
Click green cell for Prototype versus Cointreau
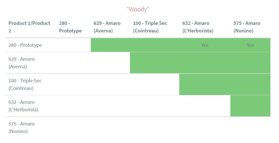point(155,45)
